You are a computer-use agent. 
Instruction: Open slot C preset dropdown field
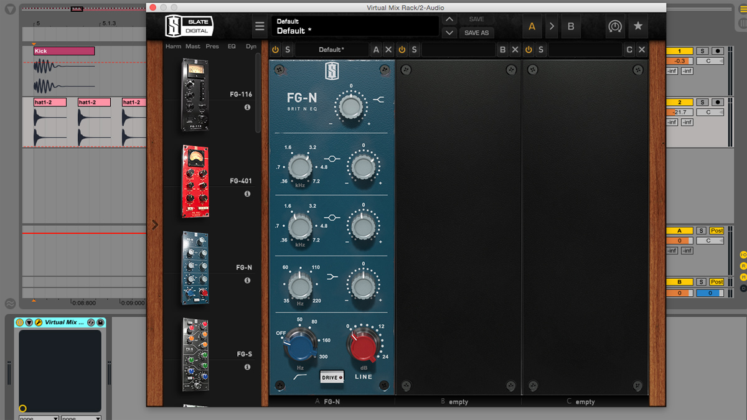click(x=585, y=50)
